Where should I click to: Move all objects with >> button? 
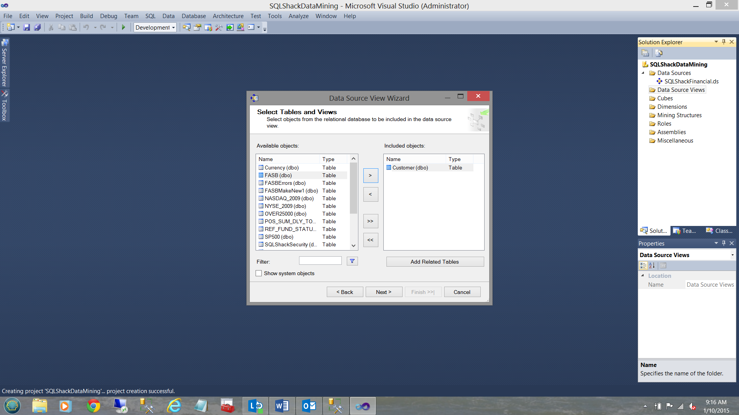click(x=370, y=221)
